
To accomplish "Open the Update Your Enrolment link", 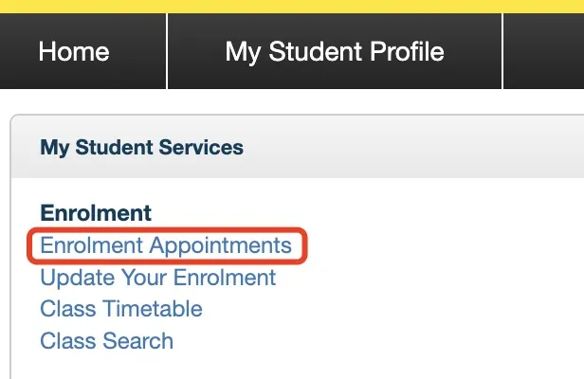I will (157, 278).
